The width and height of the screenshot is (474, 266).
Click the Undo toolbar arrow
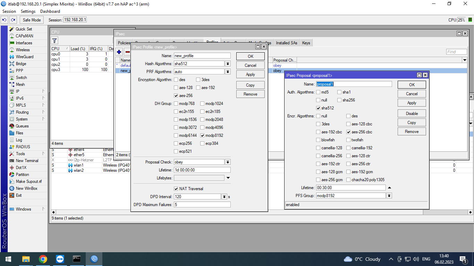[5, 20]
